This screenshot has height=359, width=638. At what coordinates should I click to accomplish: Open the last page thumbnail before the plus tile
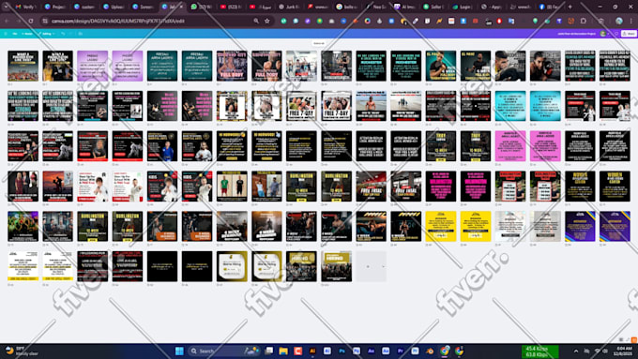[336, 266]
